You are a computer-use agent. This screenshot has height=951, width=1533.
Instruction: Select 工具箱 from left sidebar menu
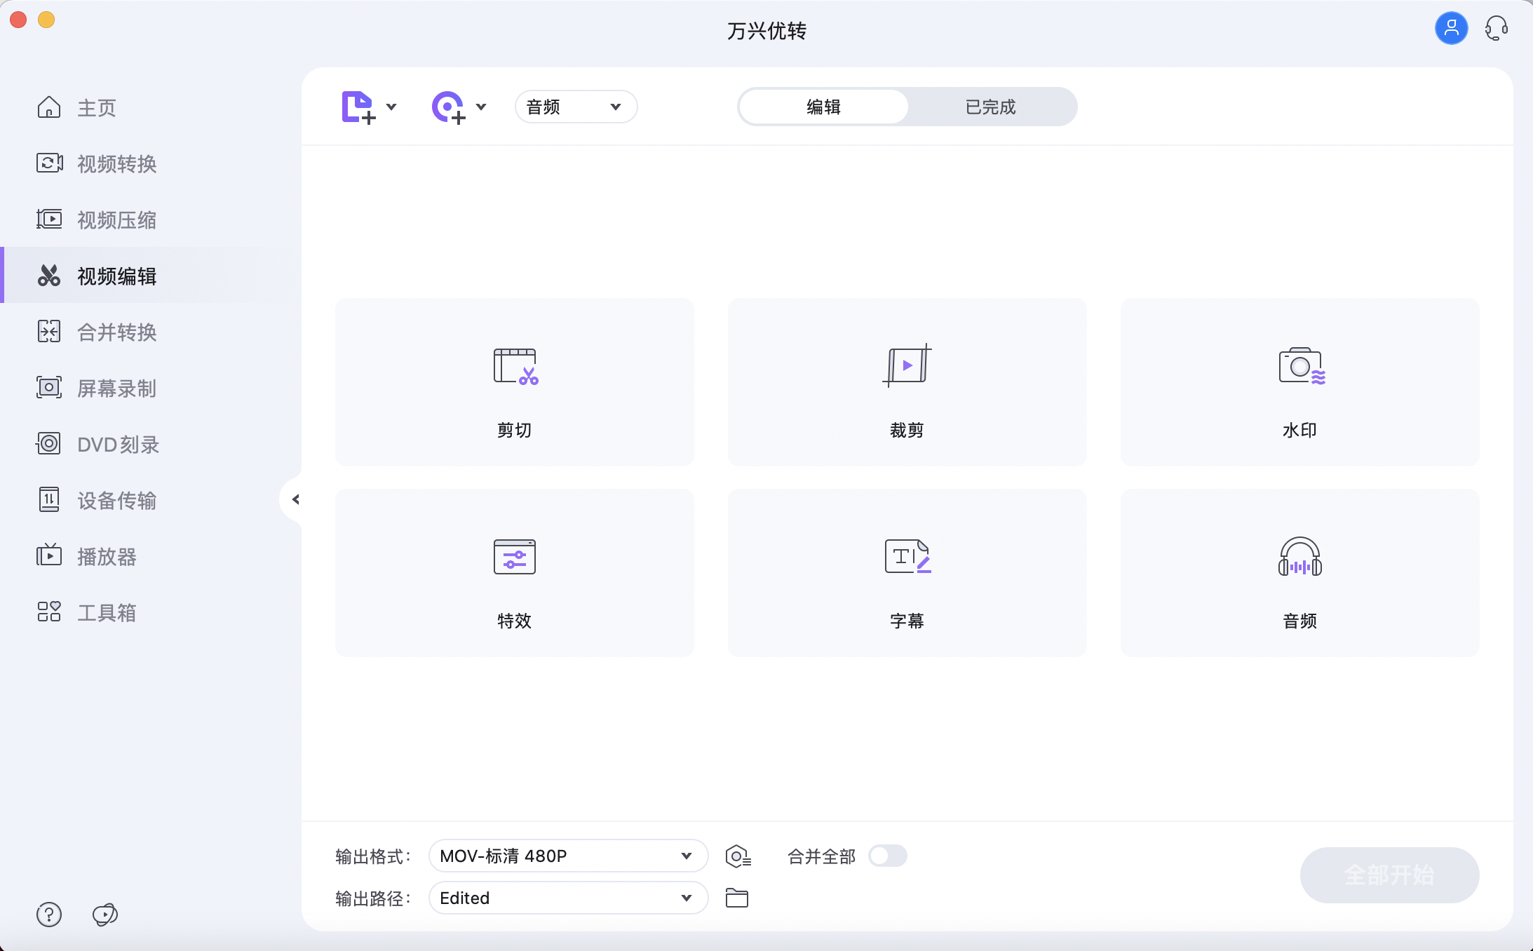[107, 612]
